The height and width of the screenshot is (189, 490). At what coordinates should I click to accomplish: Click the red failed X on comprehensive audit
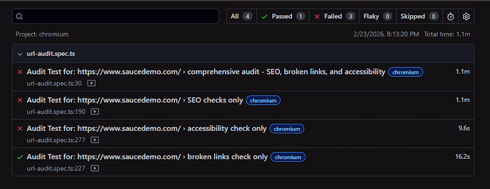[20, 72]
